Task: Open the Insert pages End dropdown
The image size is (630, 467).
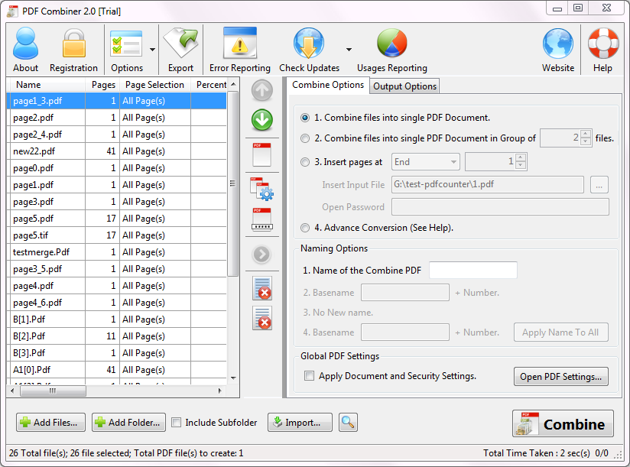Action: click(x=426, y=162)
